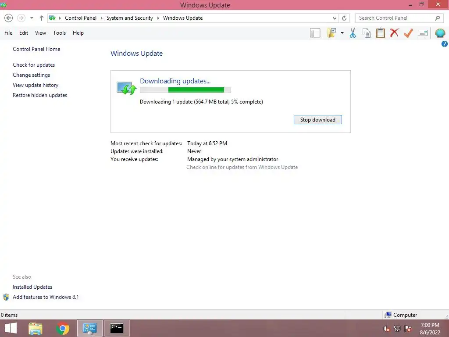Click the teal shell globe icon
Viewport: 449px width, 337px height.
click(440, 33)
